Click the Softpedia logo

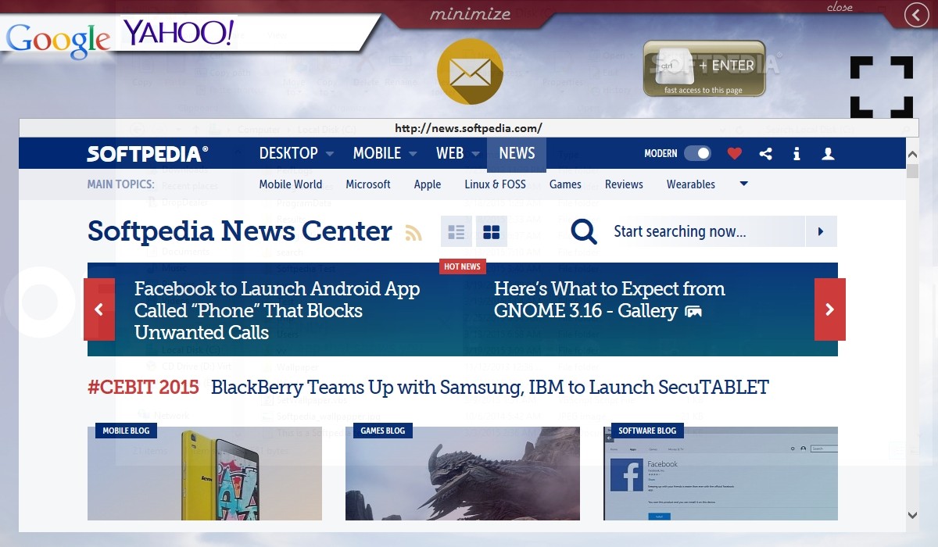tap(148, 153)
